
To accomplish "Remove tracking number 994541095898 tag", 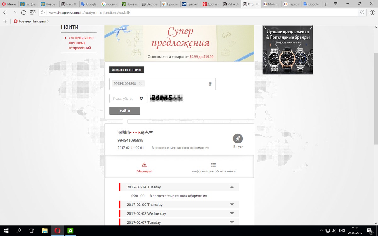I will tap(140, 83).
